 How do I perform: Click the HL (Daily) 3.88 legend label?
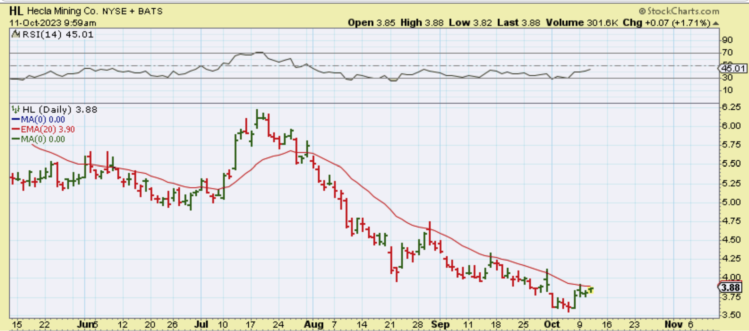60,109
